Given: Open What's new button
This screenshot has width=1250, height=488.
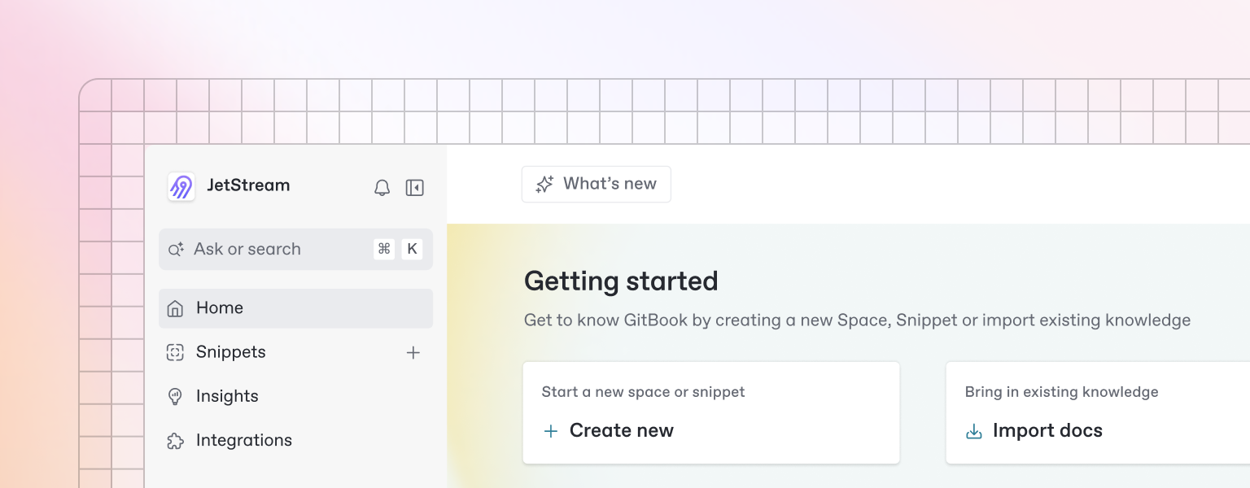Looking at the screenshot, I should click(x=596, y=185).
